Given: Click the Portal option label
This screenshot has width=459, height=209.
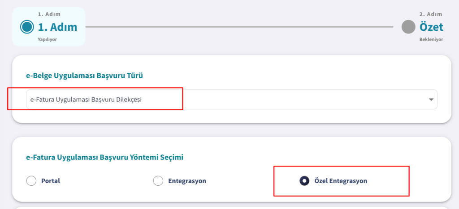Looking at the screenshot, I should click(51, 181).
